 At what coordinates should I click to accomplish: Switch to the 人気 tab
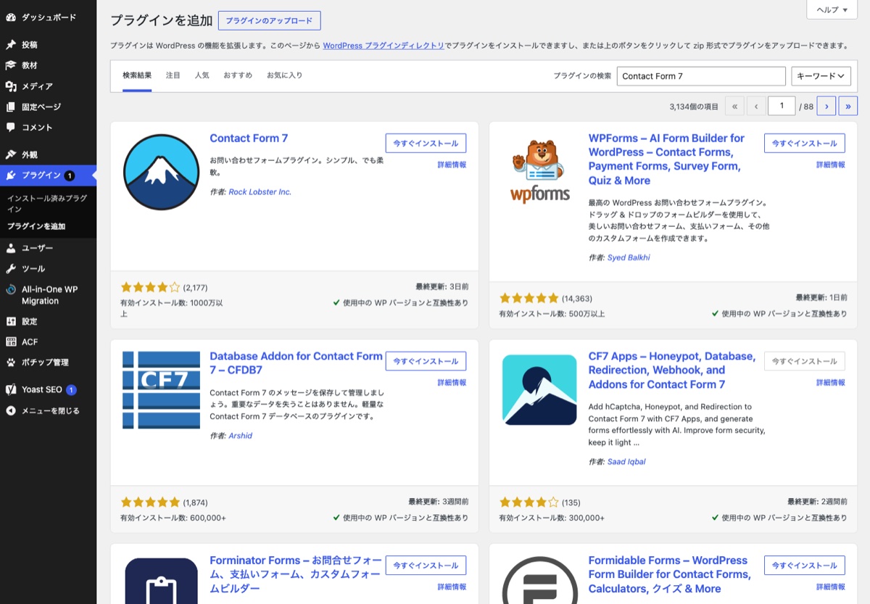click(x=202, y=75)
